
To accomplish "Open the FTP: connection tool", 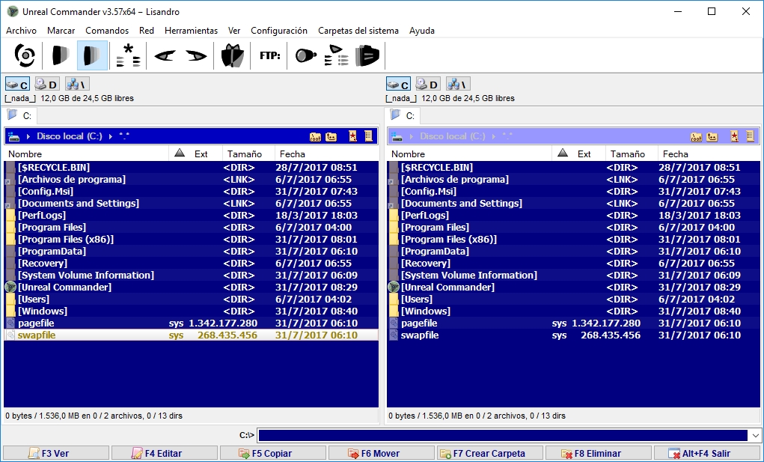I will (x=270, y=55).
